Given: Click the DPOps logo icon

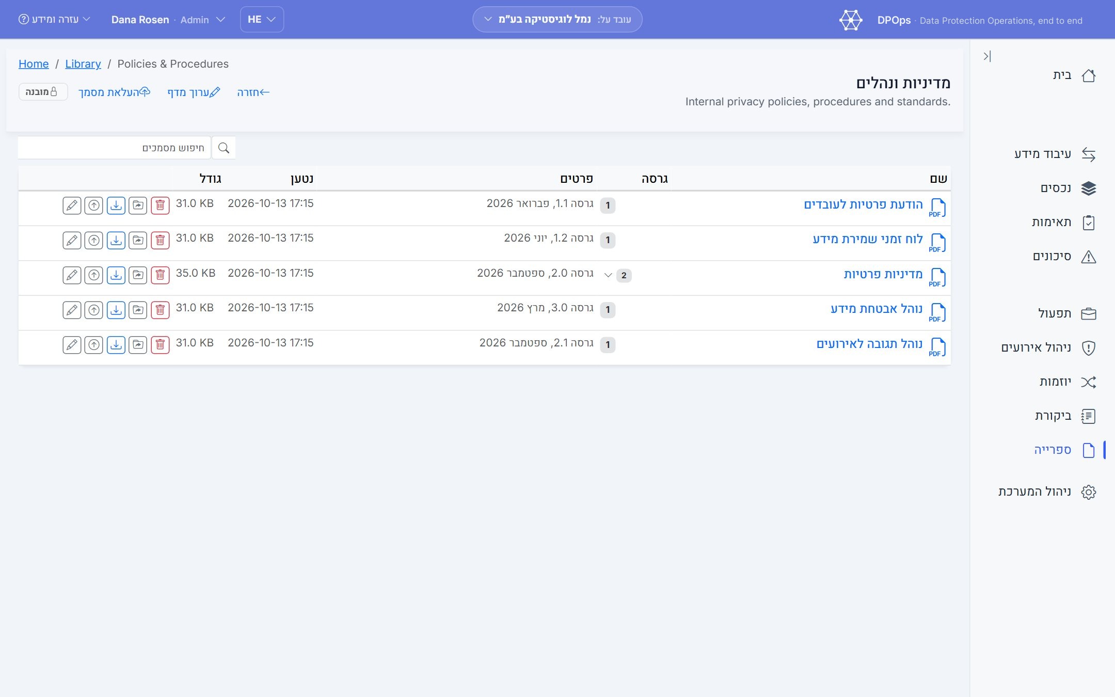Looking at the screenshot, I should pyautogui.click(x=851, y=20).
